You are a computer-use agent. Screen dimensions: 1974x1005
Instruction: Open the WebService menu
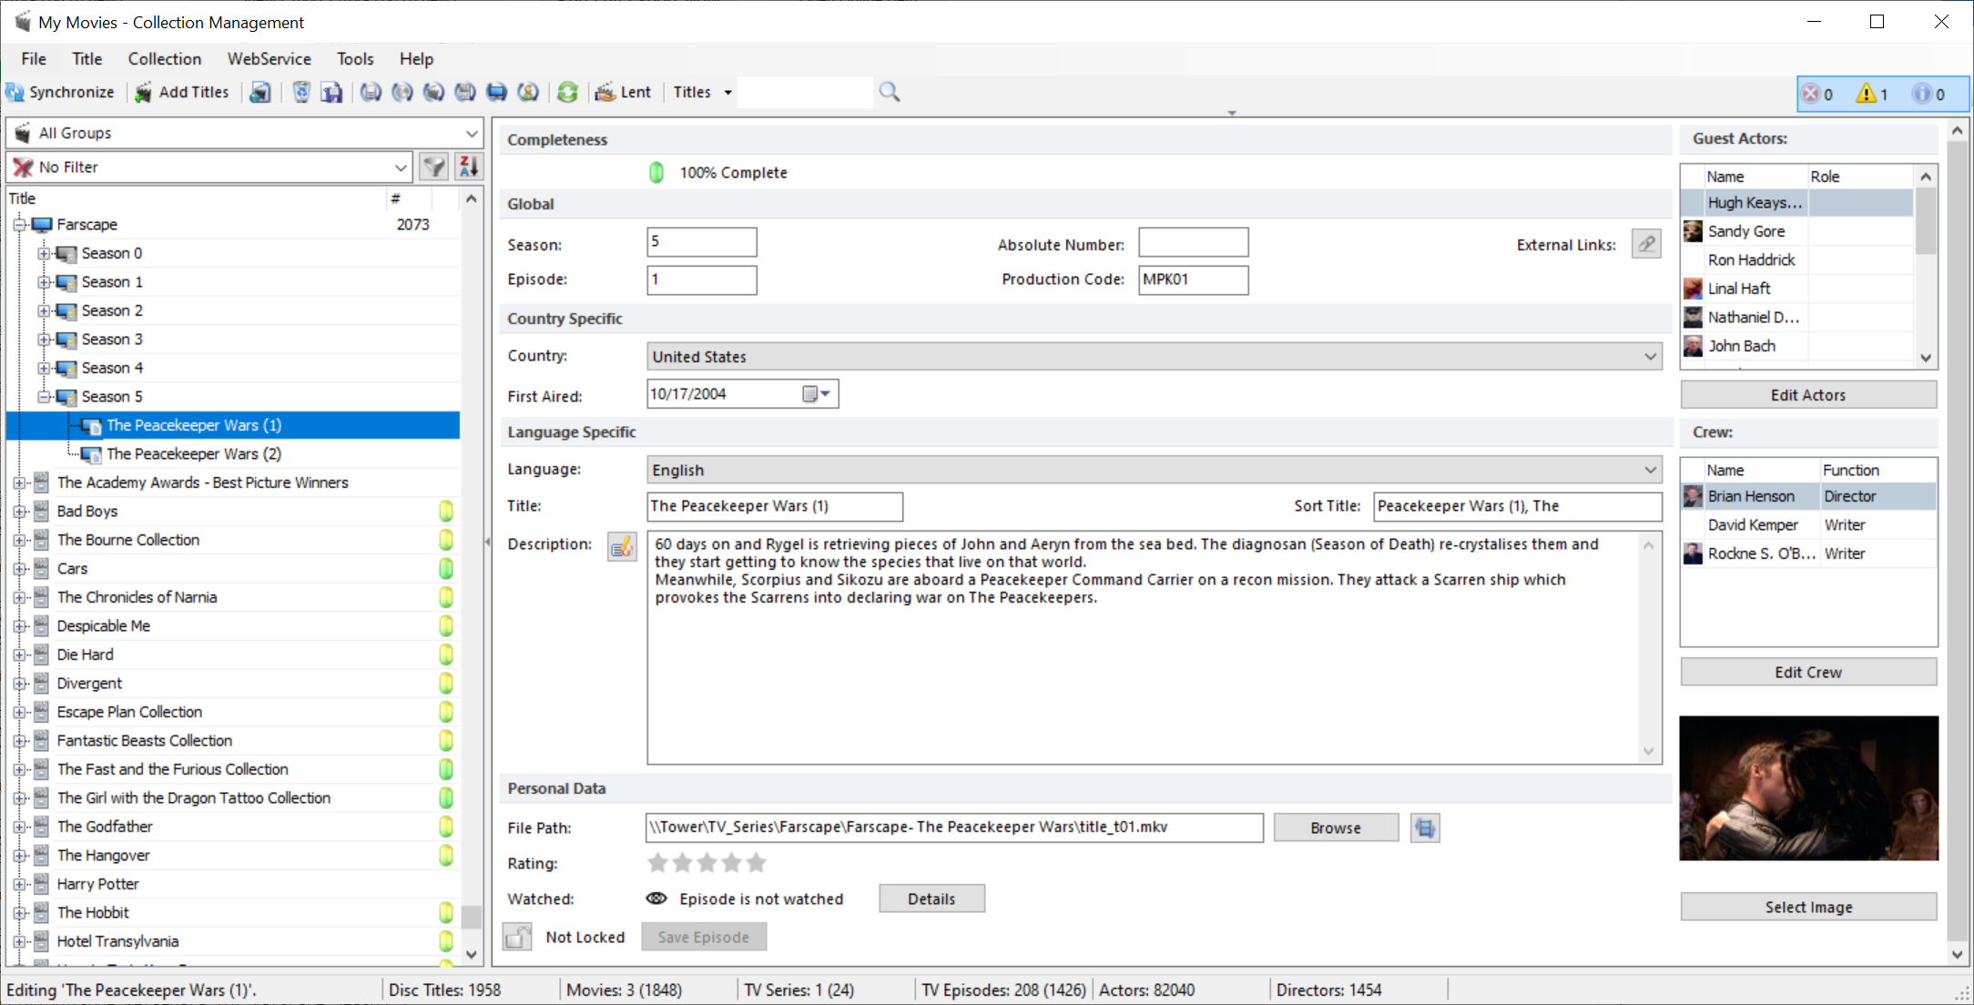270,58
